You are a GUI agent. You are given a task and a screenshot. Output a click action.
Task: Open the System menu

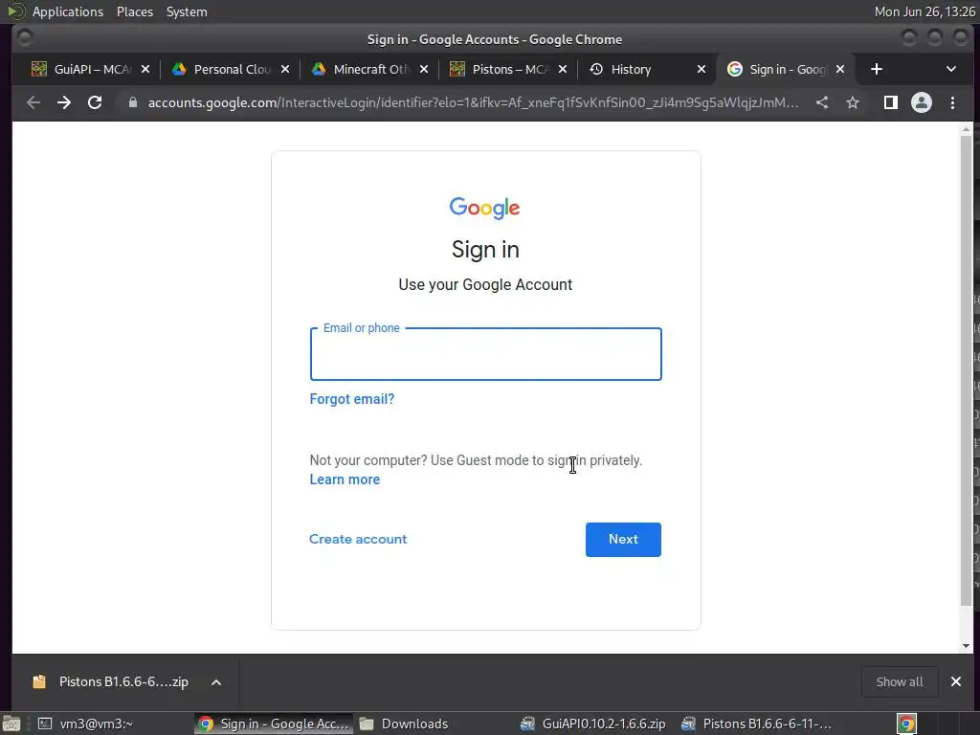pyautogui.click(x=187, y=11)
